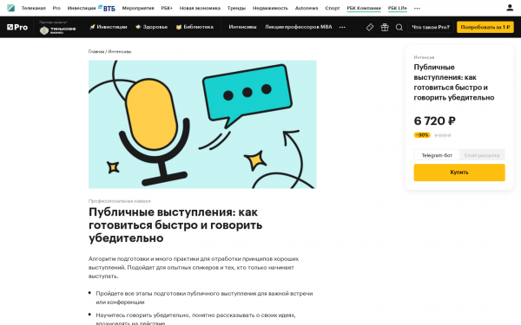Open the user profile icon
The height and width of the screenshot is (325, 521).
coord(510,8)
